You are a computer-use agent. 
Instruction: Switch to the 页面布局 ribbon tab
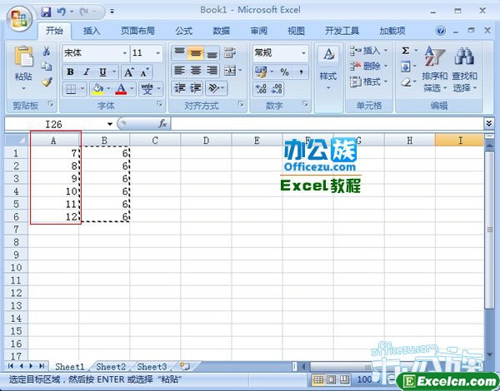coord(137,31)
